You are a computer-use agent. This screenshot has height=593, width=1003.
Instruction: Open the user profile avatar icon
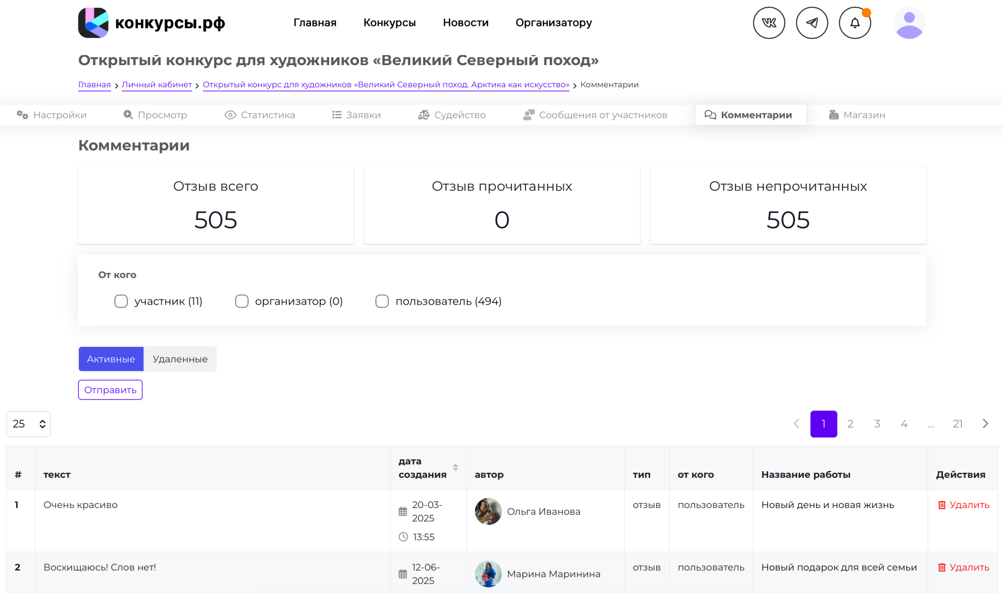click(909, 23)
